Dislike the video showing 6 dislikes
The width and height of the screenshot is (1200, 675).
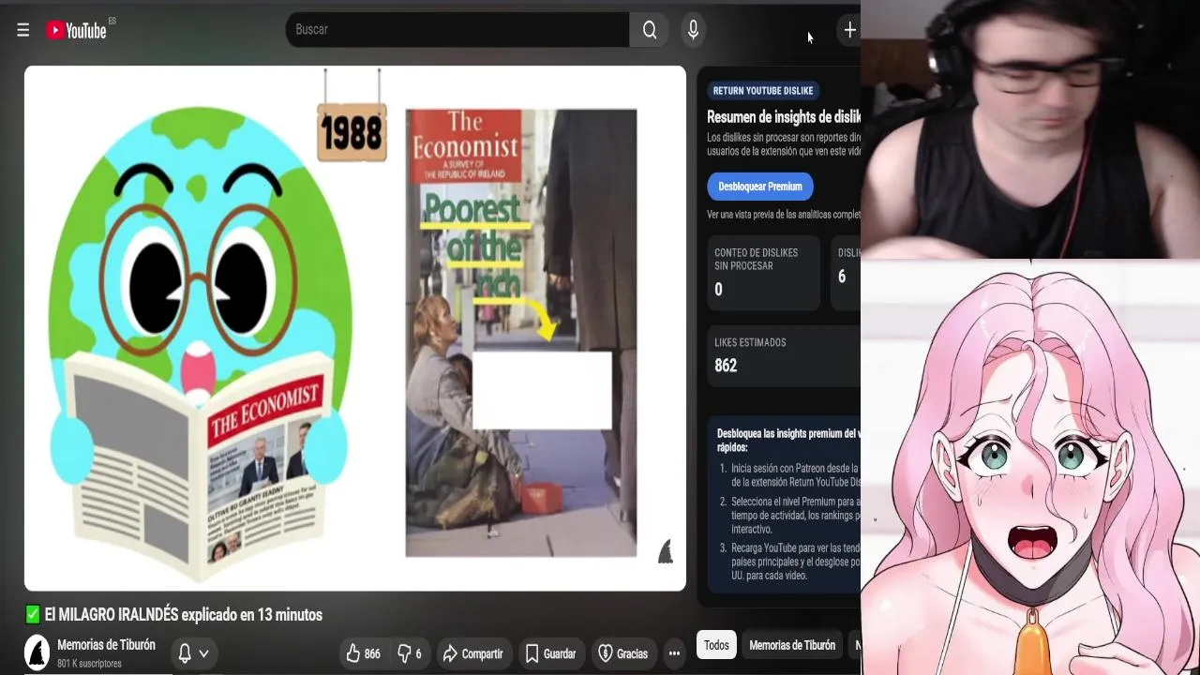pyautogui.click(x=410, y=653)
